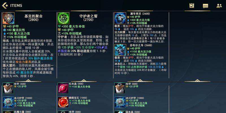Click the ITEMS title label
226x113 pixels.
(x=16, y=6)
